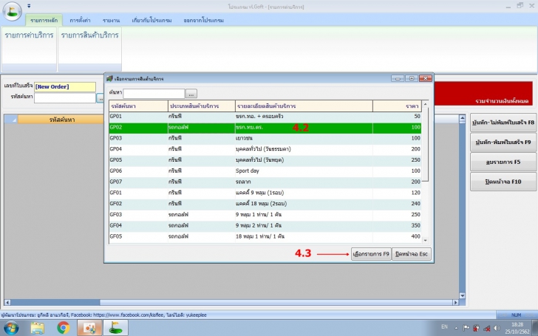538x336 pixels.
Task: Sort by รายละเอียดสินค้าบริการ column header
Action: tap(304, 106)
